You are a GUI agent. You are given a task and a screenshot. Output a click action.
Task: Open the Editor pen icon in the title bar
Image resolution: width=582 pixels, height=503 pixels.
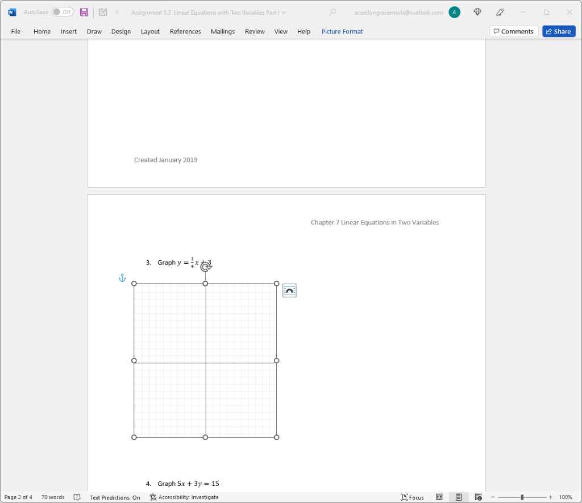(x=499, y=11)
